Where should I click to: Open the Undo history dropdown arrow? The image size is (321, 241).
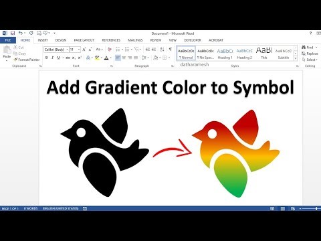(x=25, y=33)
